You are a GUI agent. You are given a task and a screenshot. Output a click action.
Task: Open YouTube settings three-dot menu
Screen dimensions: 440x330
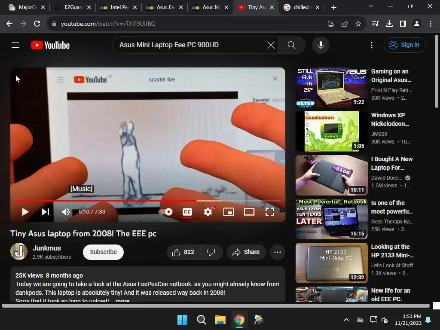[372, 45]
